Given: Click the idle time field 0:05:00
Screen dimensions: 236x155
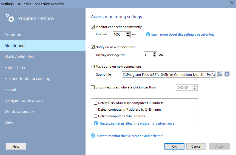Looking at the screenshot, I should pos(184,88).
